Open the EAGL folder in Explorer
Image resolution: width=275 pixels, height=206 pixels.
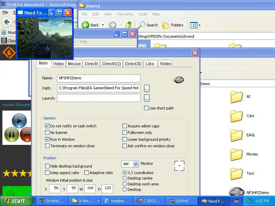(x=236, y=135)
